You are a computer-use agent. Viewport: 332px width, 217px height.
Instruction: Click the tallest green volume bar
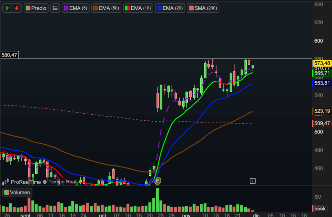158,199
